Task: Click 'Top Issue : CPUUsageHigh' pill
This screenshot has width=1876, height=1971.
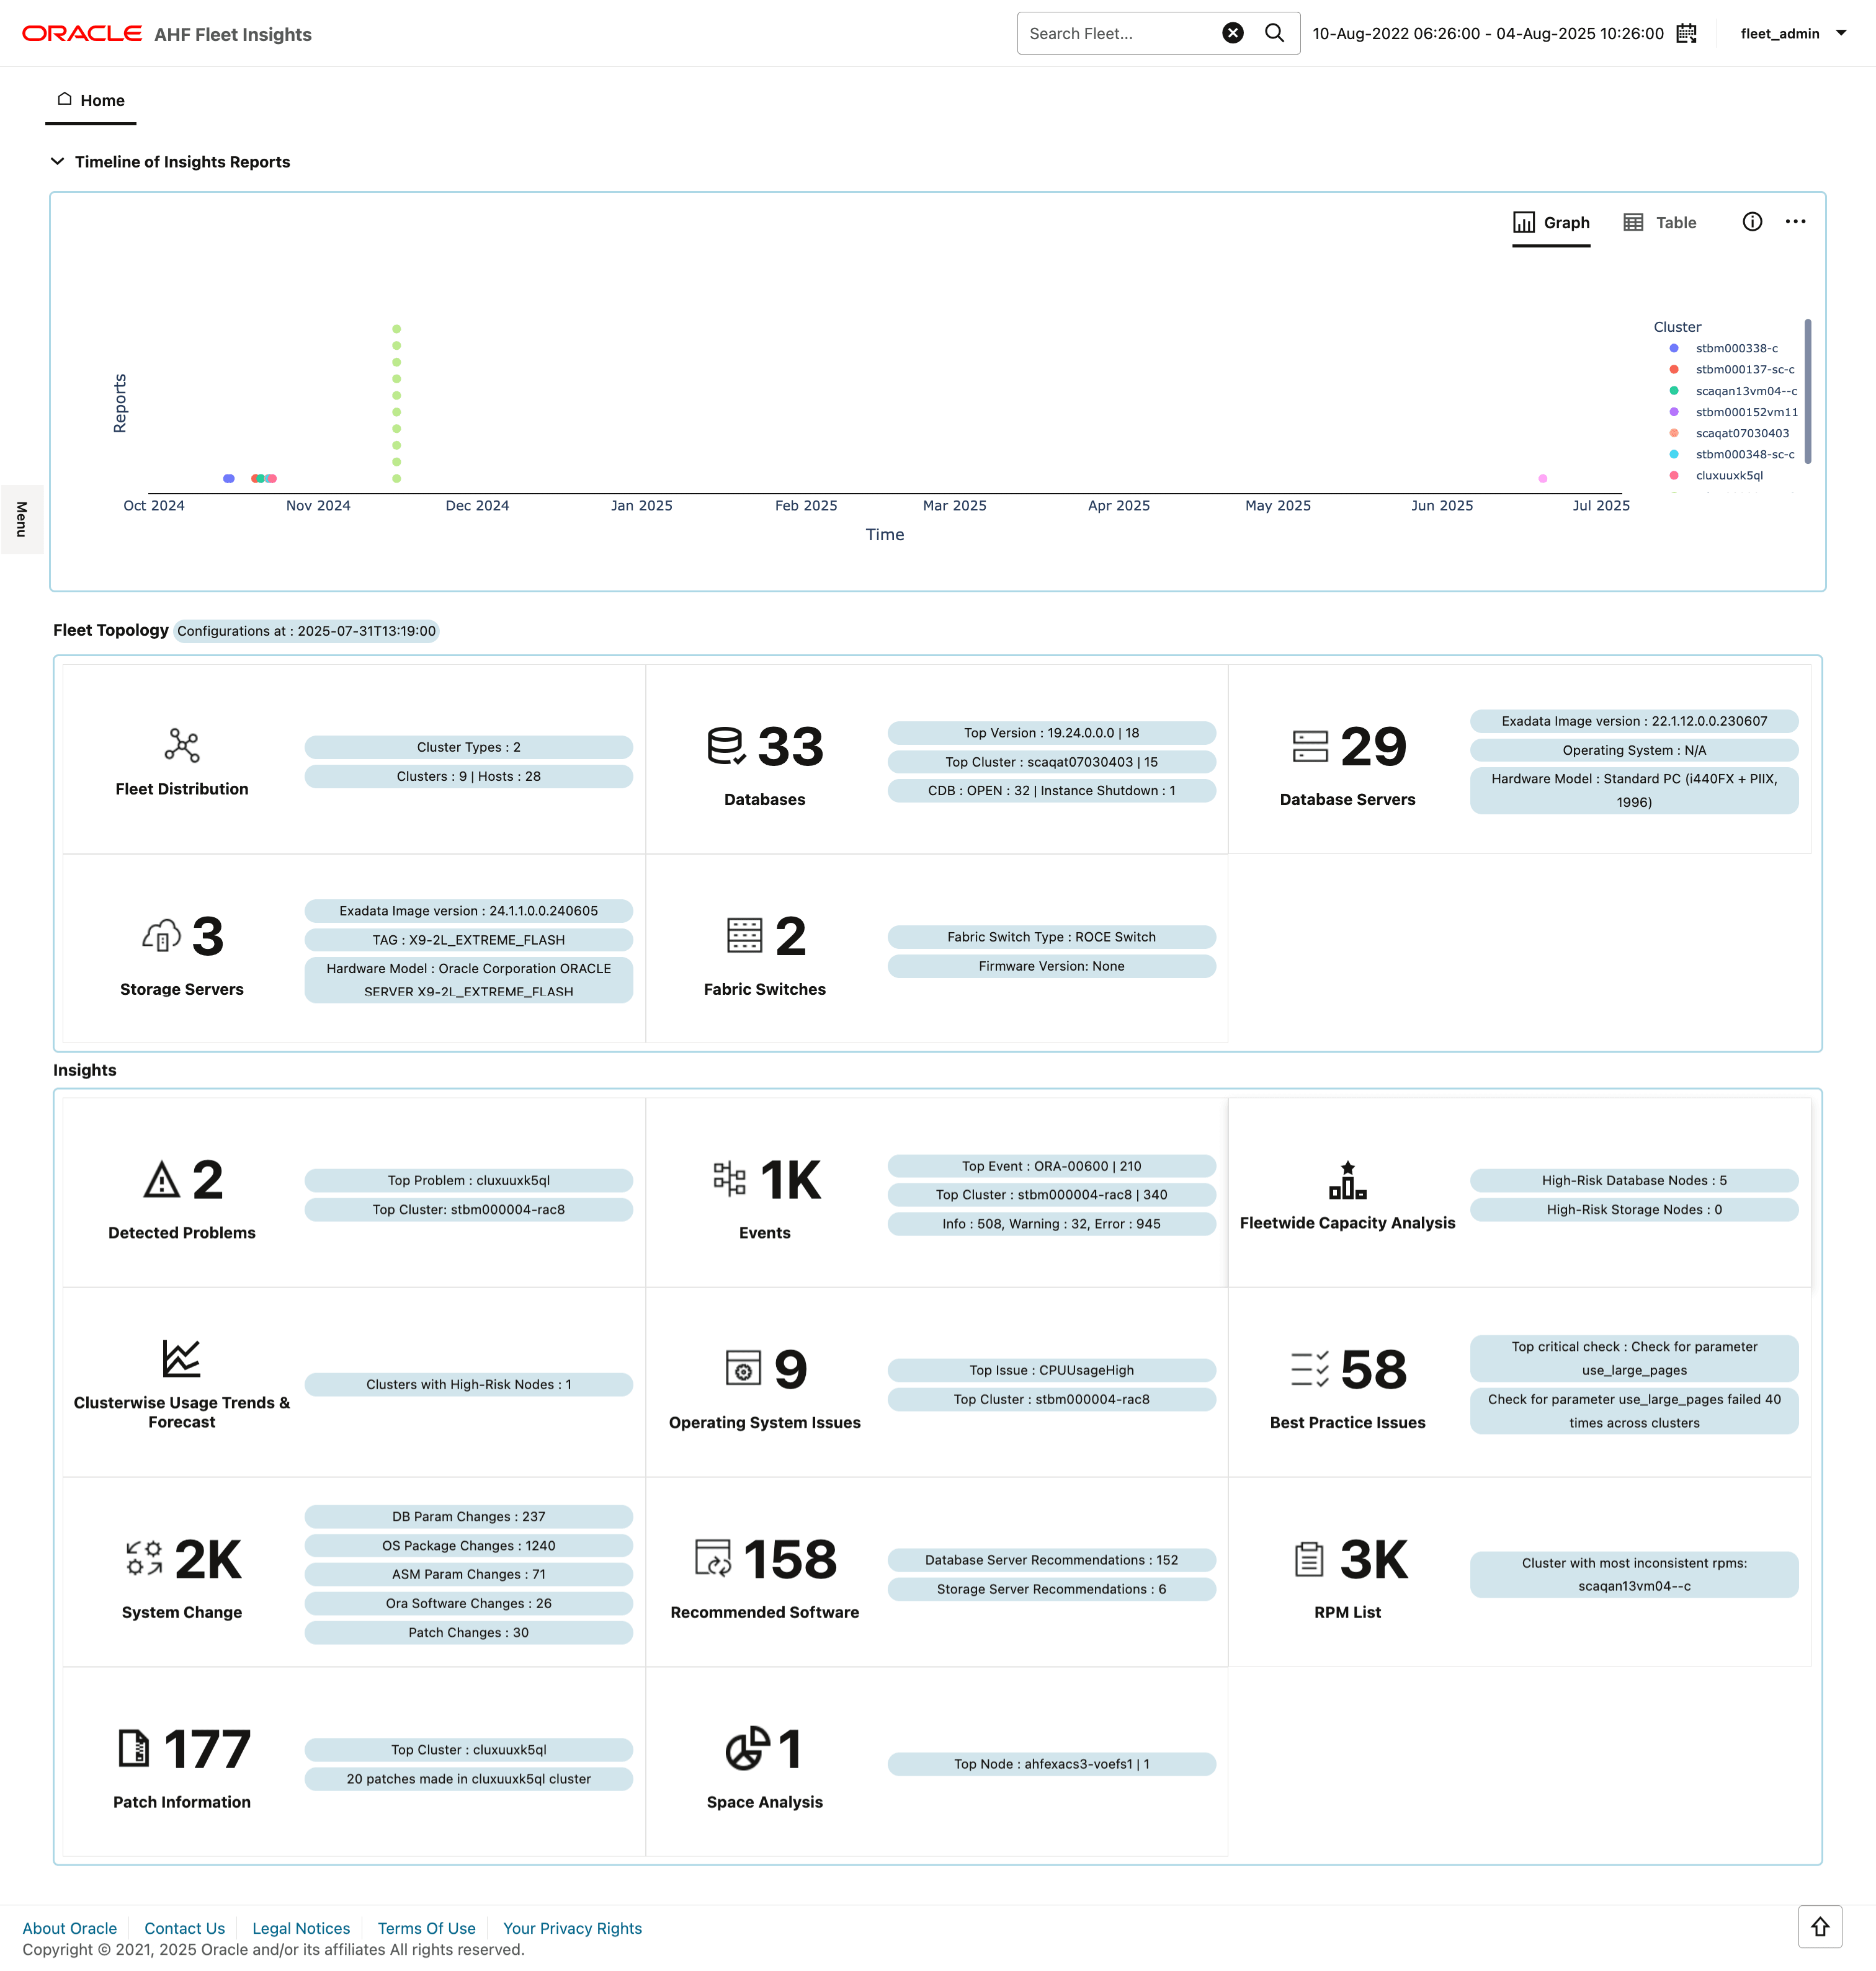Action: pyautogui.click(x=1051, y=1370)
